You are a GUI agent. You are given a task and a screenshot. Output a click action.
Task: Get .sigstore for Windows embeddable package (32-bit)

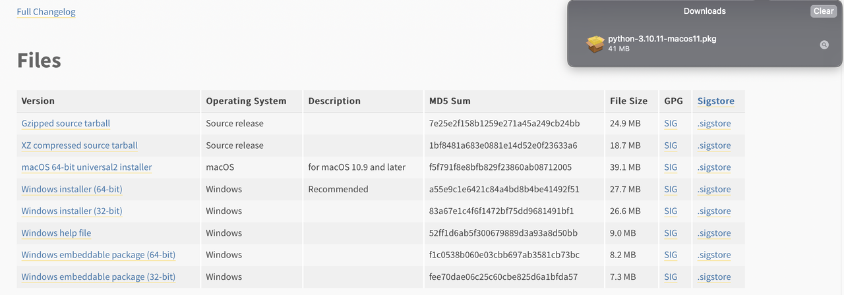pos(714,277)
